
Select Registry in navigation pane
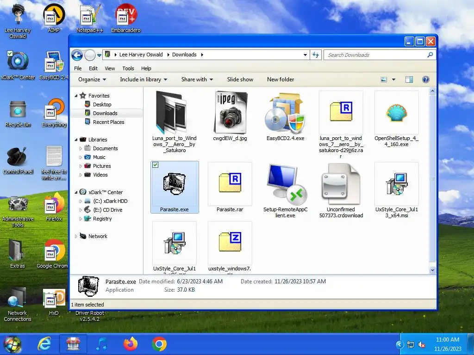point(102,219)
